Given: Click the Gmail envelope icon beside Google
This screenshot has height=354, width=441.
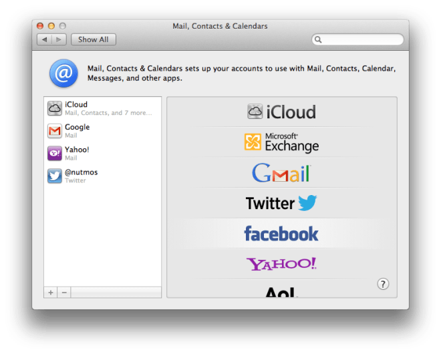Looking at the screenshot, I should tap(55, 131).
